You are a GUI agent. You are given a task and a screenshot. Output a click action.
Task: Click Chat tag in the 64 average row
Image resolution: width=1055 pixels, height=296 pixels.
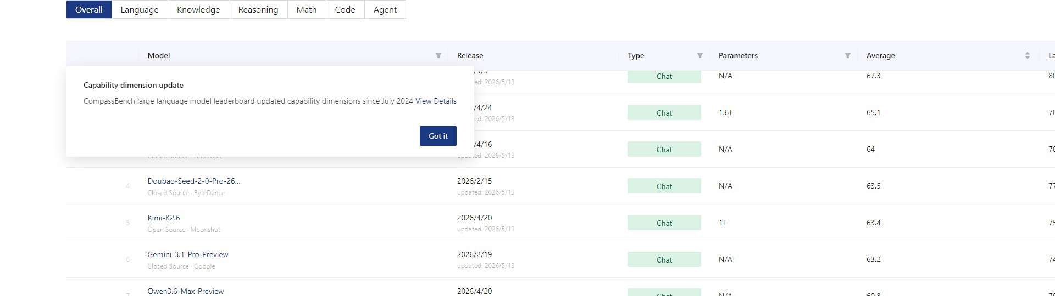[664, 149]
